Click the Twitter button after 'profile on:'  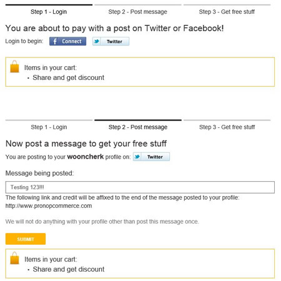pyautogui.click(x=151, y=157)
